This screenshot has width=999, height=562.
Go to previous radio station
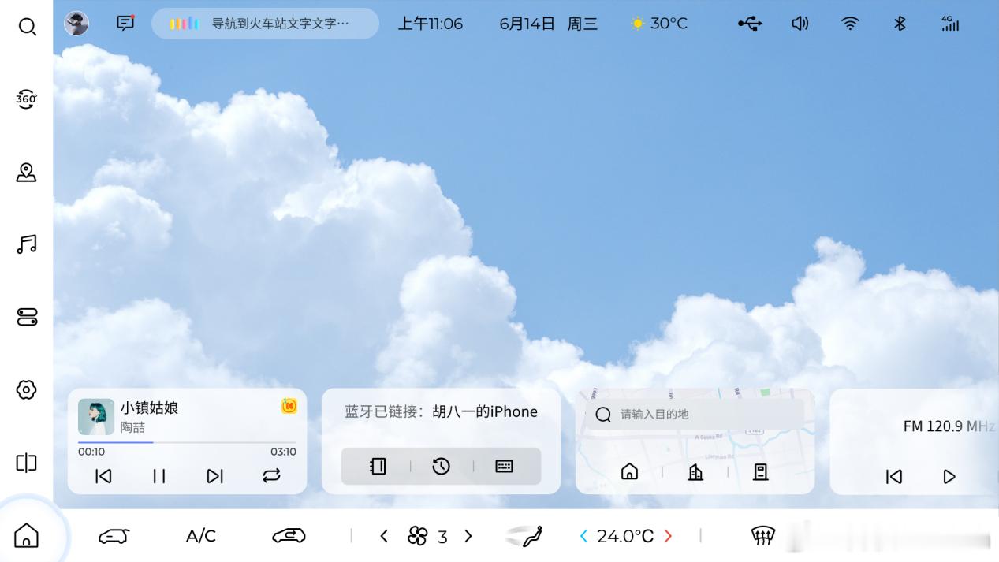click(893, 477)
